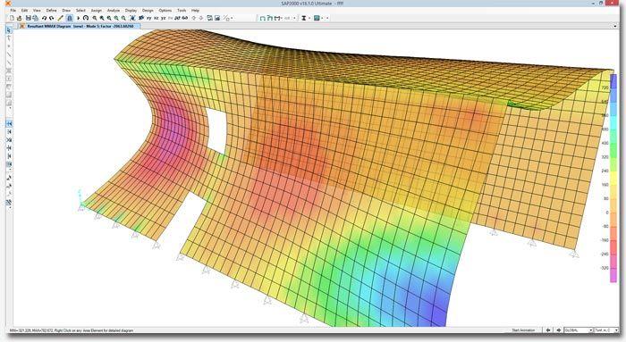Click the Start Animation button
The height and width of the screenshot is (342, 626).
tap(523, 330)
